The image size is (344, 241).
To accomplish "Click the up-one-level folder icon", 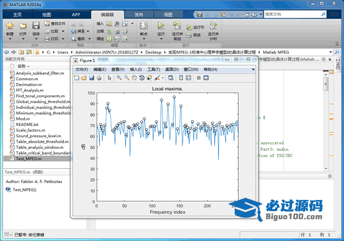I will [x=21, y=52].
